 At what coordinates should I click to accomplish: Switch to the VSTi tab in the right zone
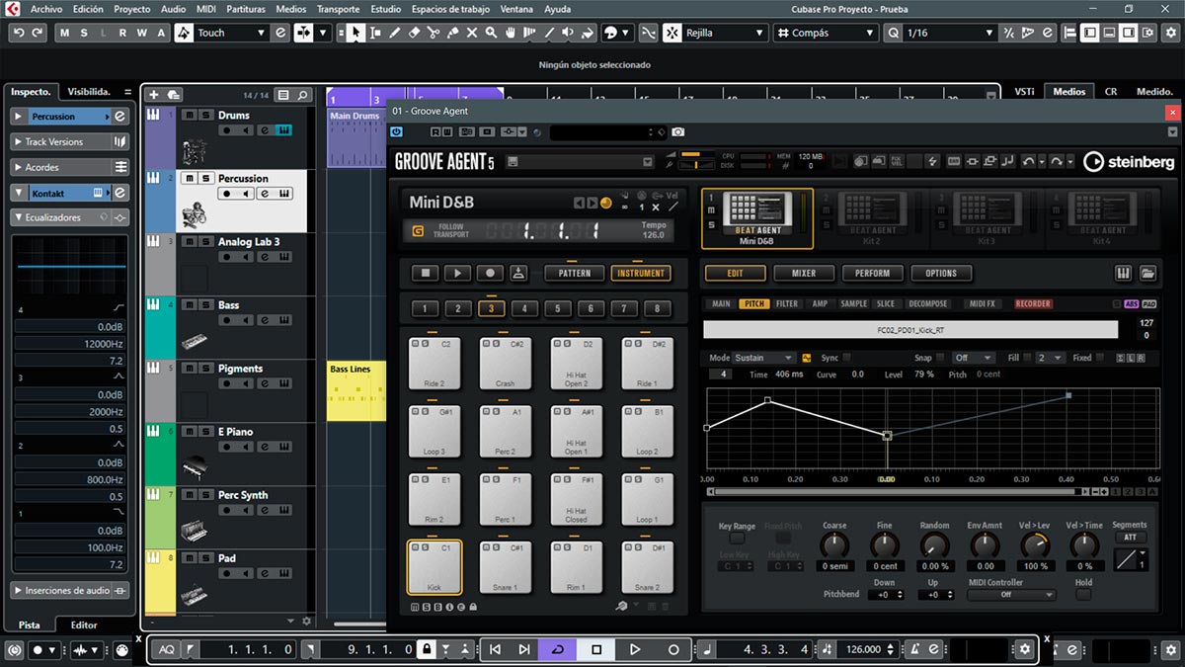1023,92
